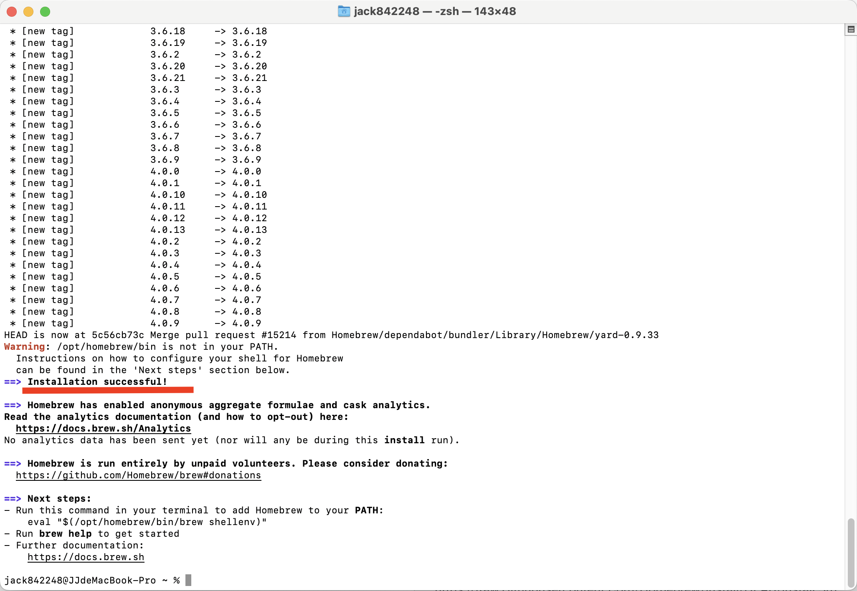Open the Homebrew brew#donations GitHub link
The width and height of the screenshot is (857, 591).
(x=138, y=475)
